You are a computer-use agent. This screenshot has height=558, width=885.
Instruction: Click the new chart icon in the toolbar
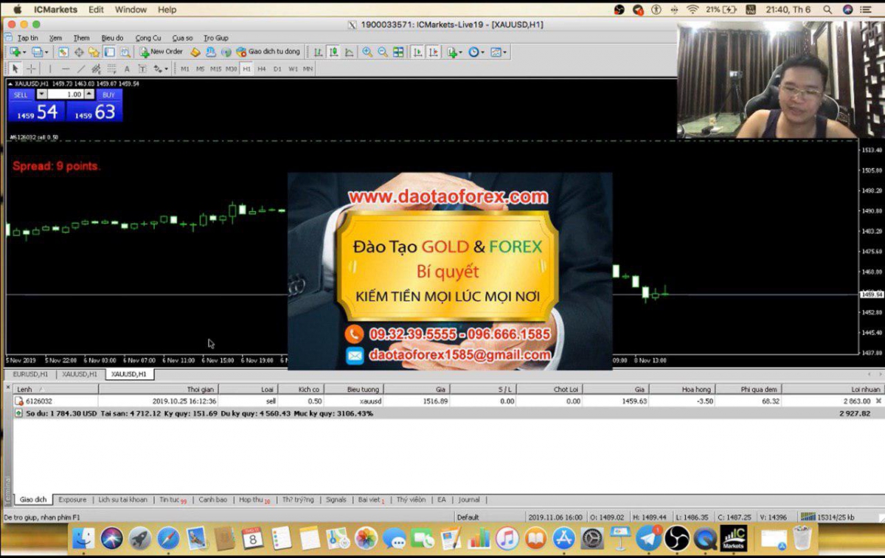pos(15,52)
